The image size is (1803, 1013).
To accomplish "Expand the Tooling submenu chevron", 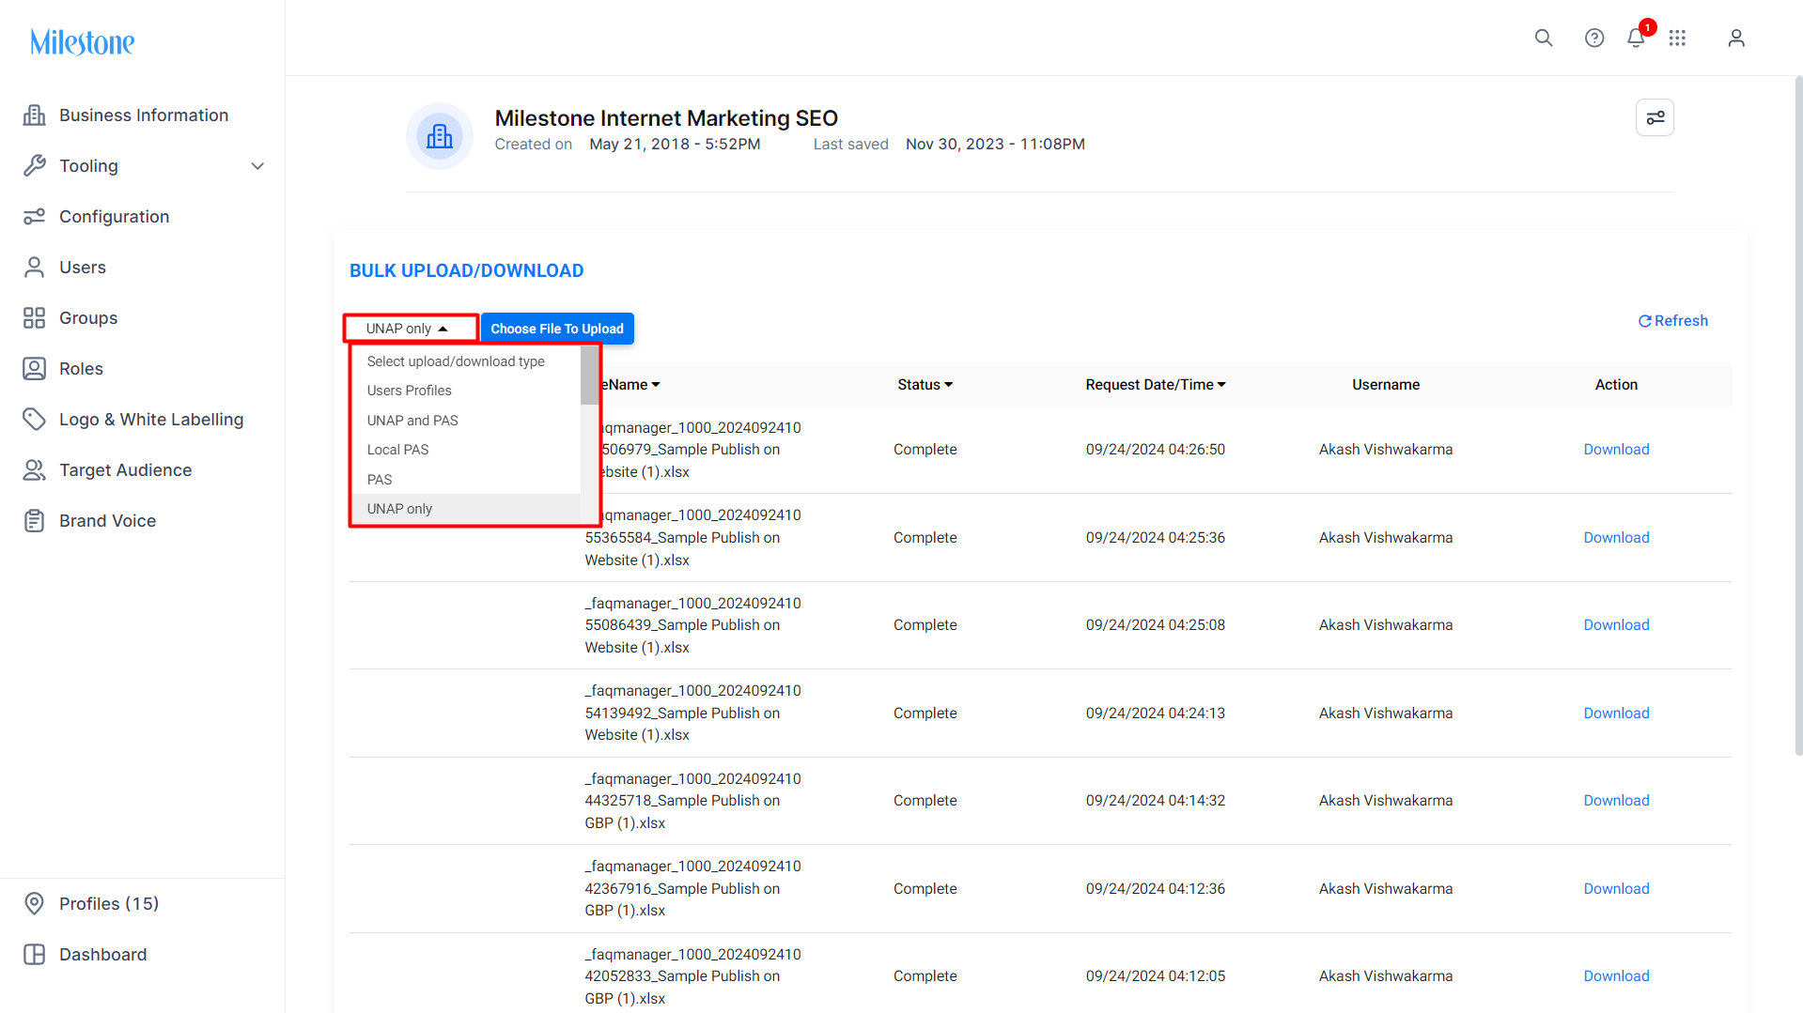I will 257,166.
